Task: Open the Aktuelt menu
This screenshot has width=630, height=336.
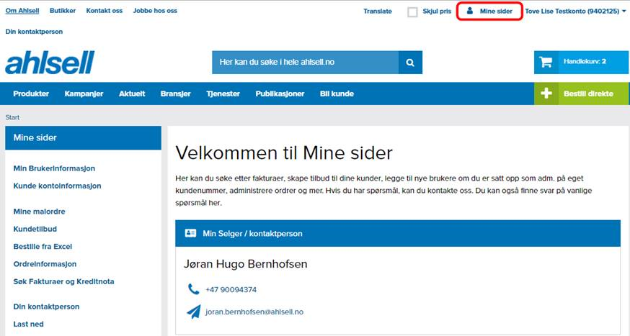Action: pyautogui.click(x=132, y=94)
